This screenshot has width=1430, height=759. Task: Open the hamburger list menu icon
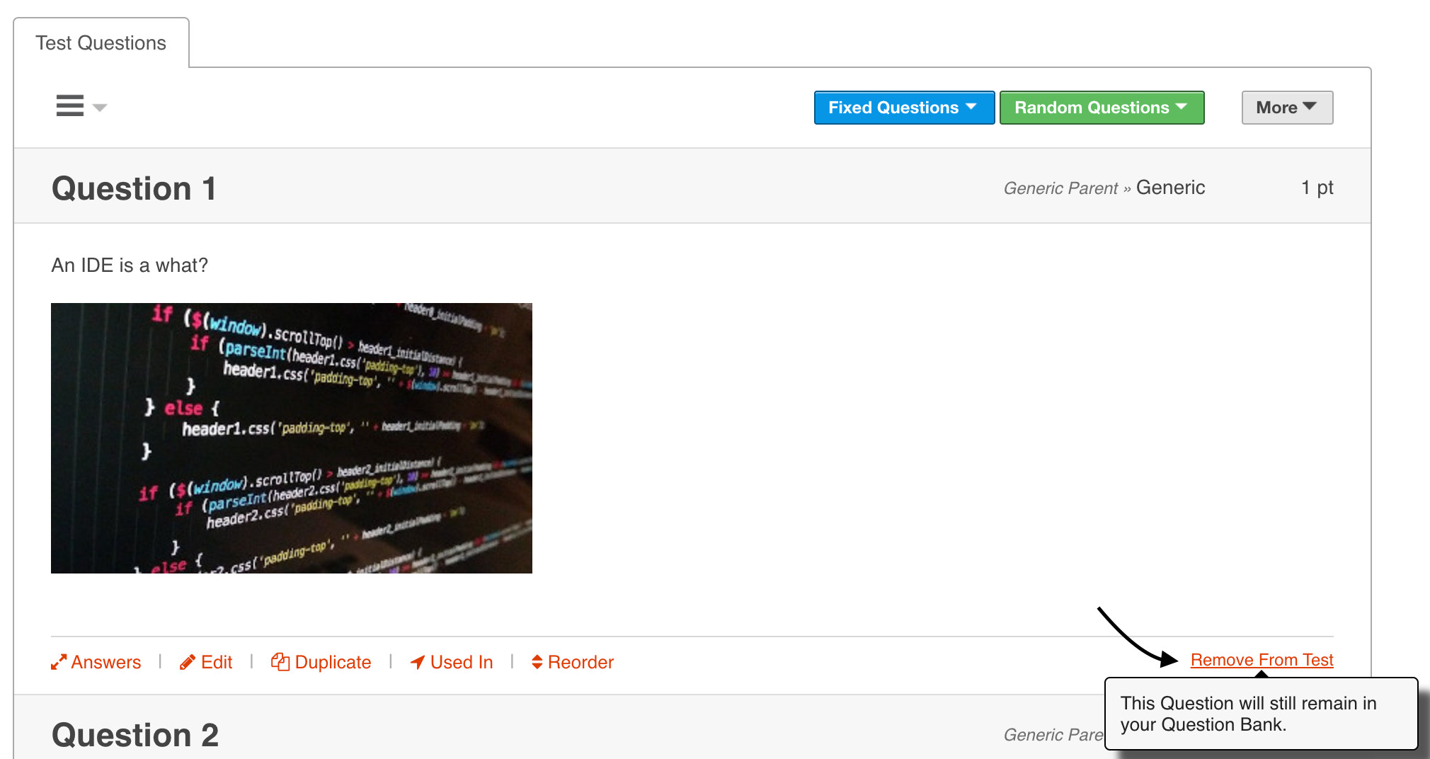[70, 105]
